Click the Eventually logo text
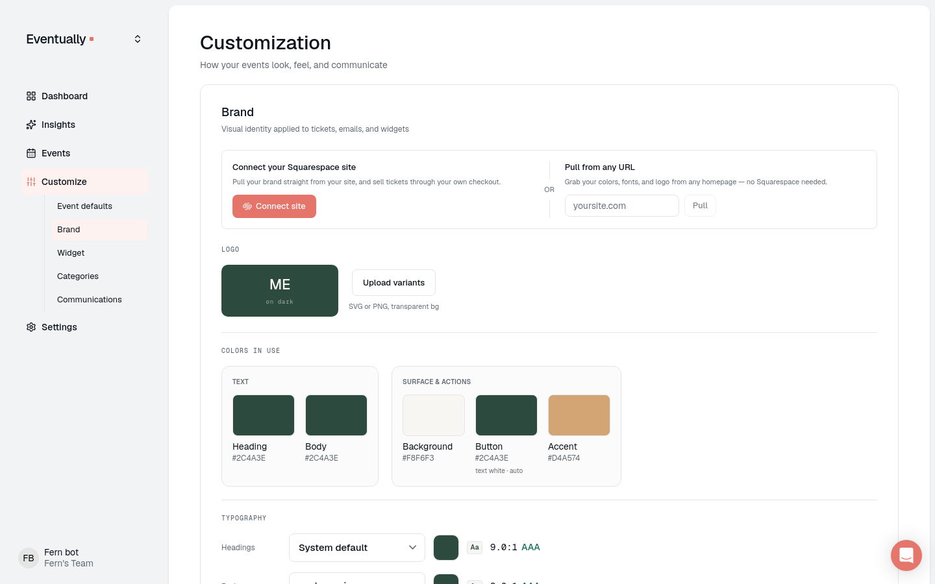This screenshot has width=935, height=584. 56,39
